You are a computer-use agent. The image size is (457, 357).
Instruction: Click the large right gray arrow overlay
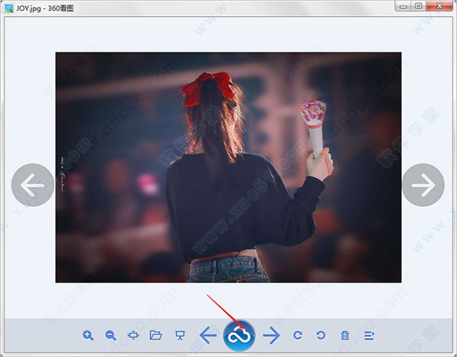pyautogui.click(x=423, y=185)
